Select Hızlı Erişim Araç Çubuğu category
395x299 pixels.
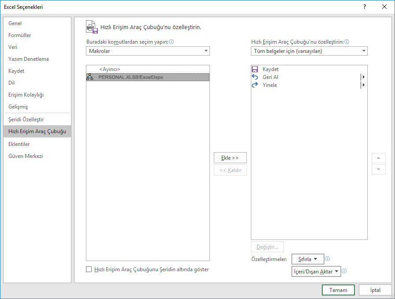point(37,131)
